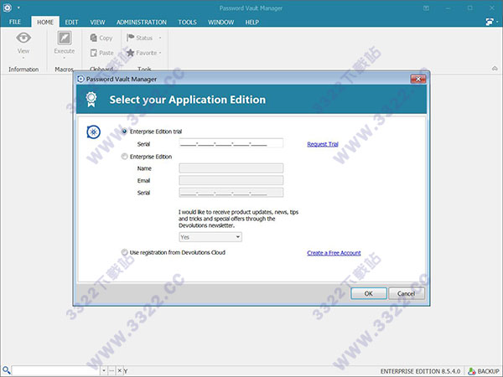Viewport: 503px width, 377px height.
Task: Open the ADMINISTRATION ribbon tab
Action: coord(141,22)
